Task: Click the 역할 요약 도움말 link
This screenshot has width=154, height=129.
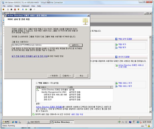Action: click(125, 39)
